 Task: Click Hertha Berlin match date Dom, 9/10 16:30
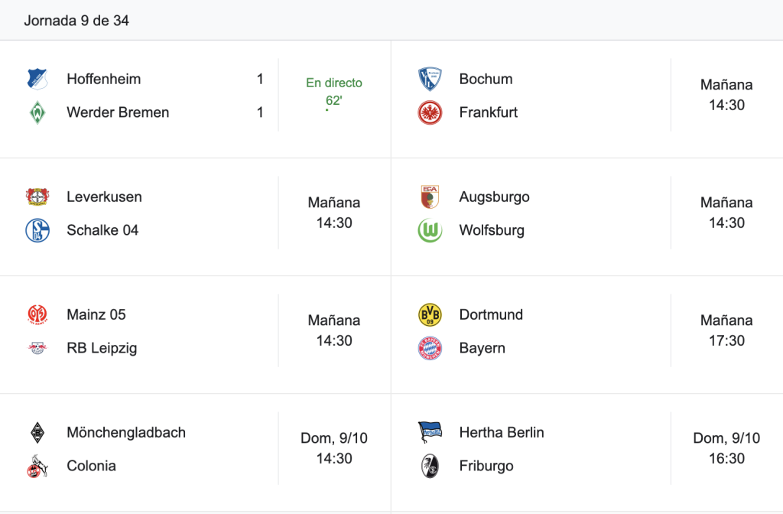(x=726, y=448)
